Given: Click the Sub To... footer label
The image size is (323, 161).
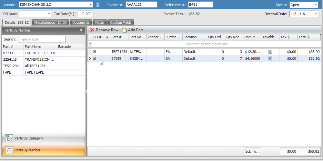Looking at the screenshot, I should click(252, 152).
